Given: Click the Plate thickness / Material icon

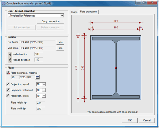Looking at the screenshot, I should (8, 73).
